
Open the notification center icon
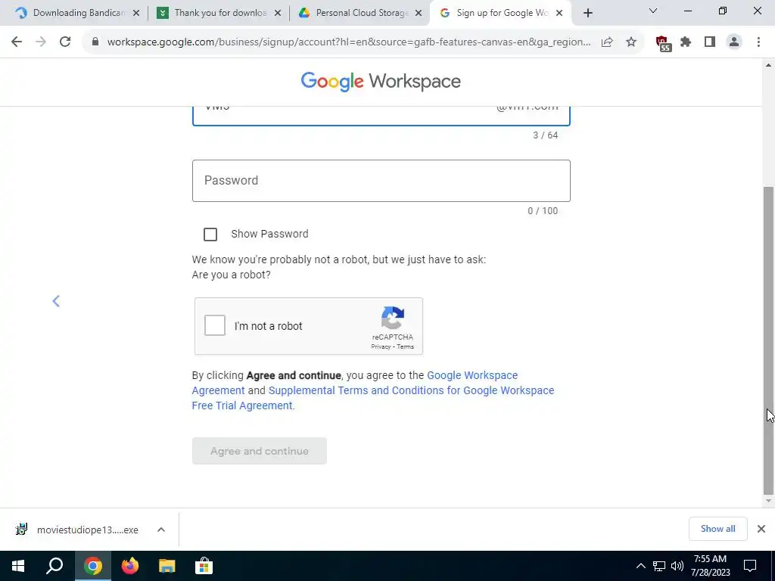[x=750, y=566]
